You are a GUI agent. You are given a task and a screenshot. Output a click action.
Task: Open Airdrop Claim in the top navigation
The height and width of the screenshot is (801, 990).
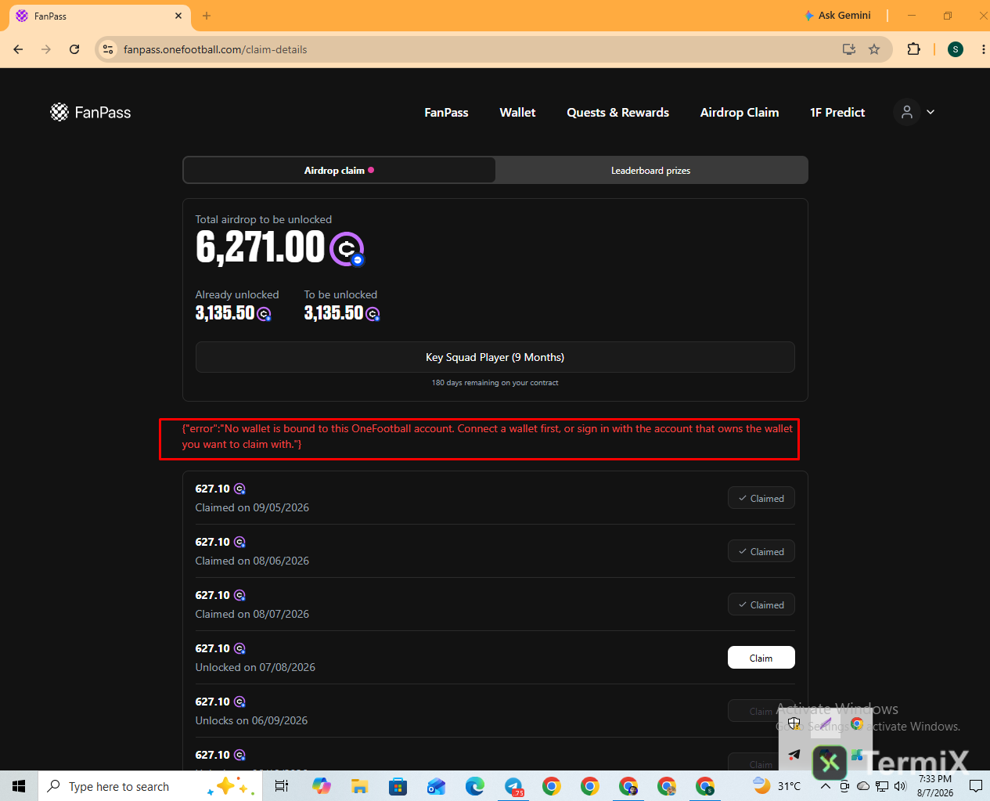click(740, 113)
